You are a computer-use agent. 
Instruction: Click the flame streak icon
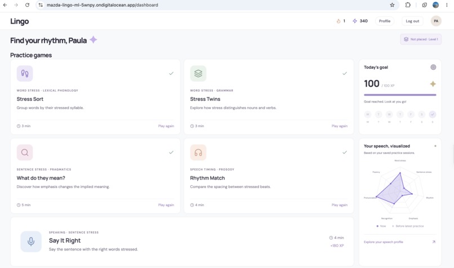pos(338,21)
